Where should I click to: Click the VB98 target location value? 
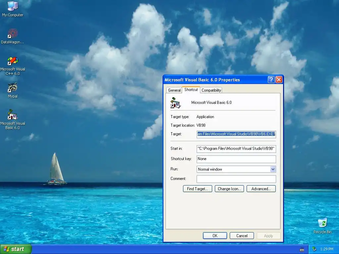pyautogui.click(x=201, y=125)
